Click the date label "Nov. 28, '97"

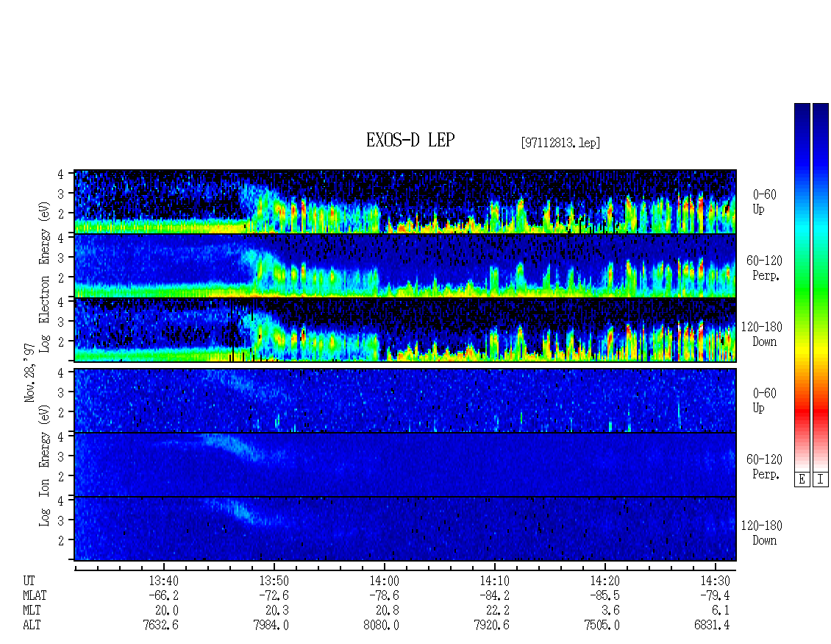(29, 372)
